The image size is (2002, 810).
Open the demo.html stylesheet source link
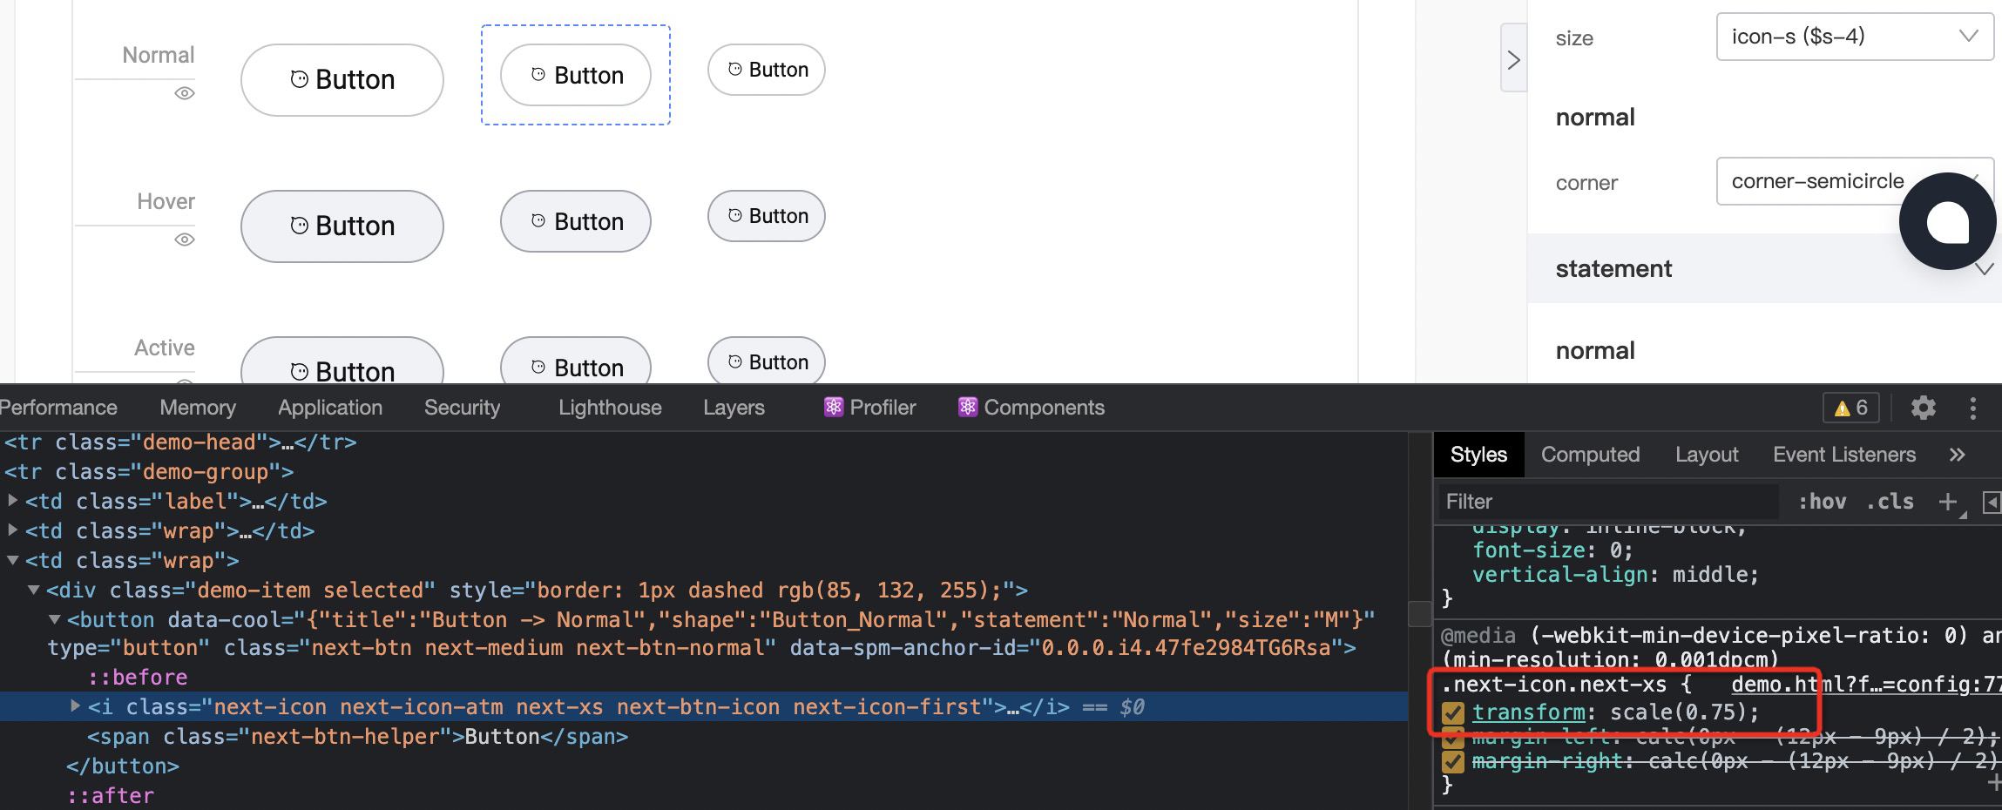pos(1856,685)
